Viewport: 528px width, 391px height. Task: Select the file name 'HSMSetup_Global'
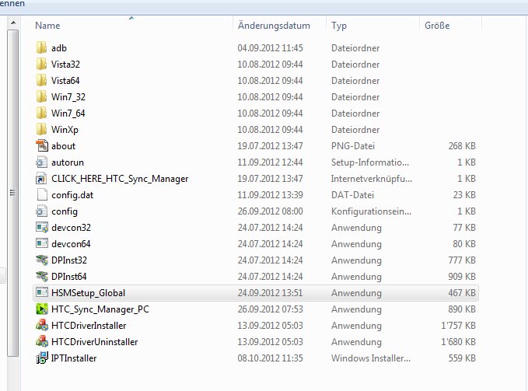pyautogui.click(x=88, y=293)
